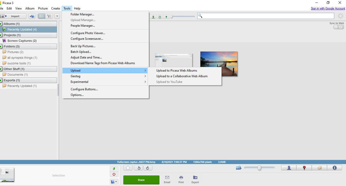The height and width of the screenshot is (186, 346).
Task: Select the sunset pier photo thumbnail
Action: click(x=219, y=64)
